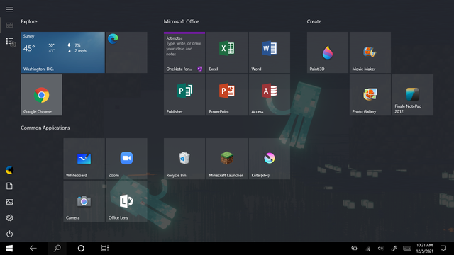Click the Explore group heading
The height and width of the screenshot is (255, 454).
[29, 22]
